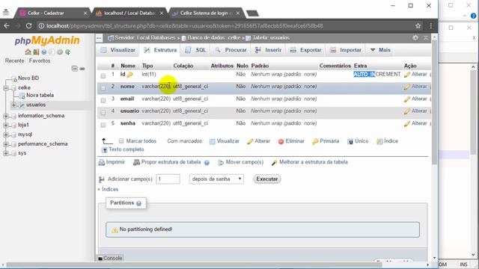Toggle the Marcar todos checkbox
This screenshot has height=269, width=479.
coord(121,141)
